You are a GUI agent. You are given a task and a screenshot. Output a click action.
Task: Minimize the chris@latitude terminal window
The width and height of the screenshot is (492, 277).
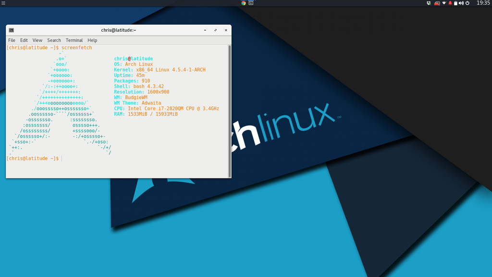(205, 30)
